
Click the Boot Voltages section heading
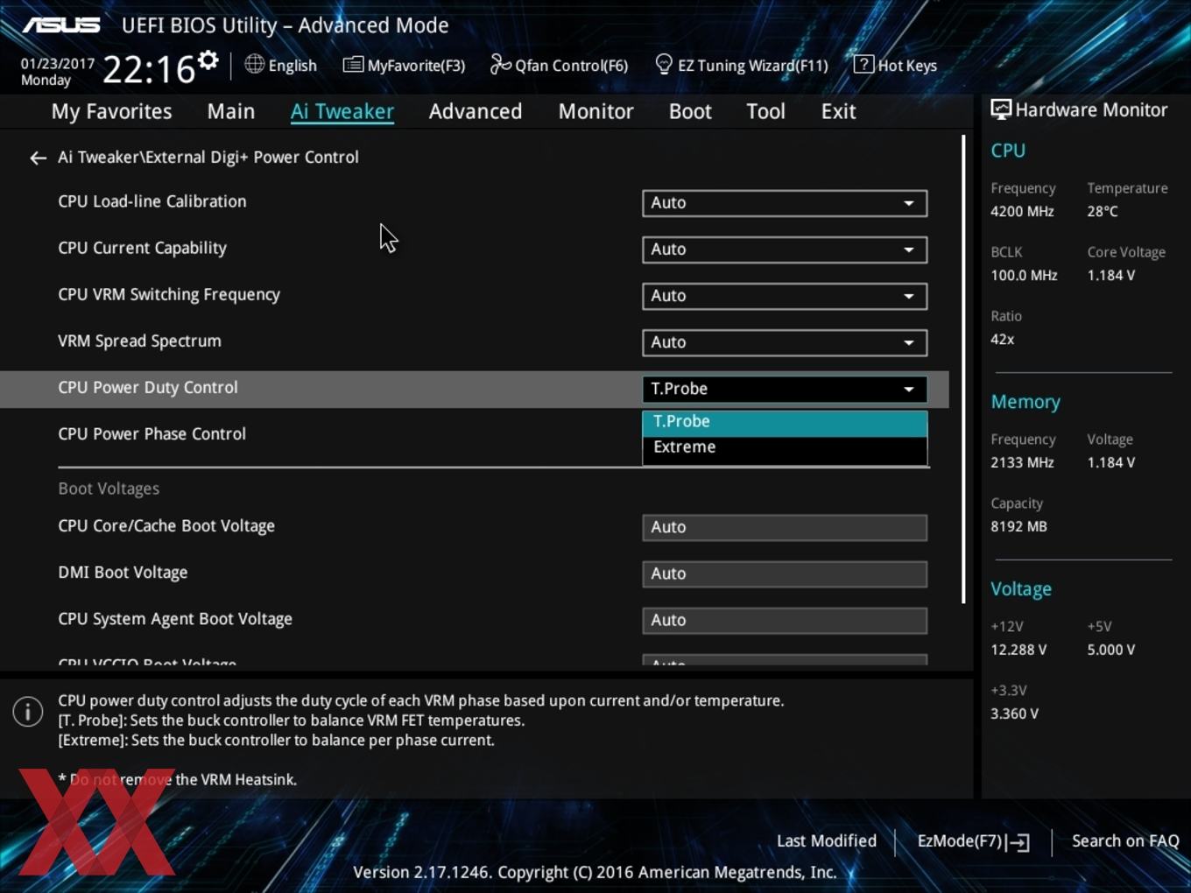pos(109,489)
